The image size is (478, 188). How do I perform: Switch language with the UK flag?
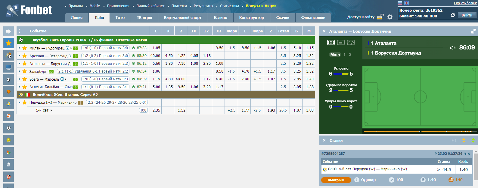[406, 3]
